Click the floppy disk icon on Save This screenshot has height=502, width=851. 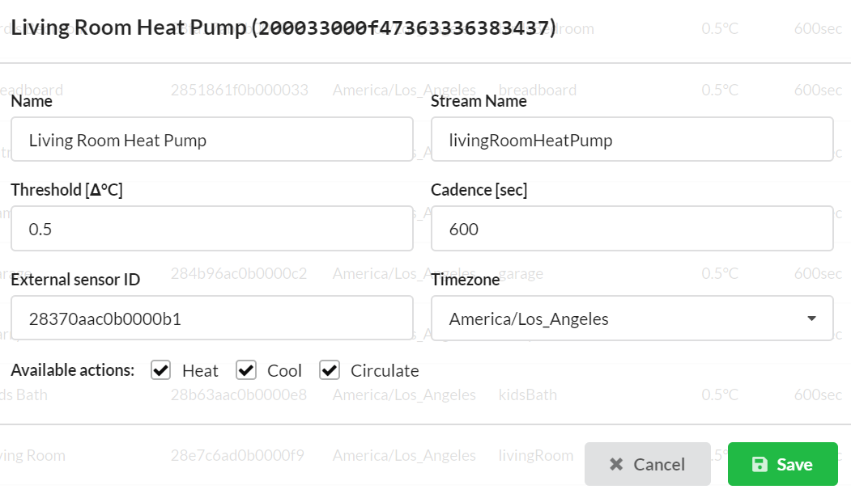point(760,465)
